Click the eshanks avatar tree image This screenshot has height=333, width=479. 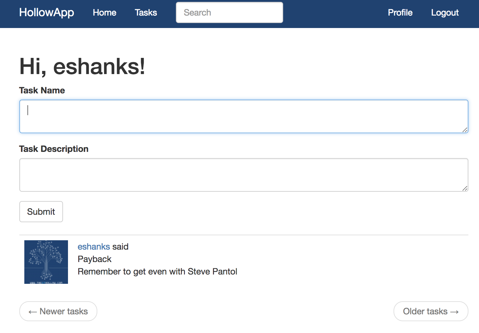(x=46, y=262)
